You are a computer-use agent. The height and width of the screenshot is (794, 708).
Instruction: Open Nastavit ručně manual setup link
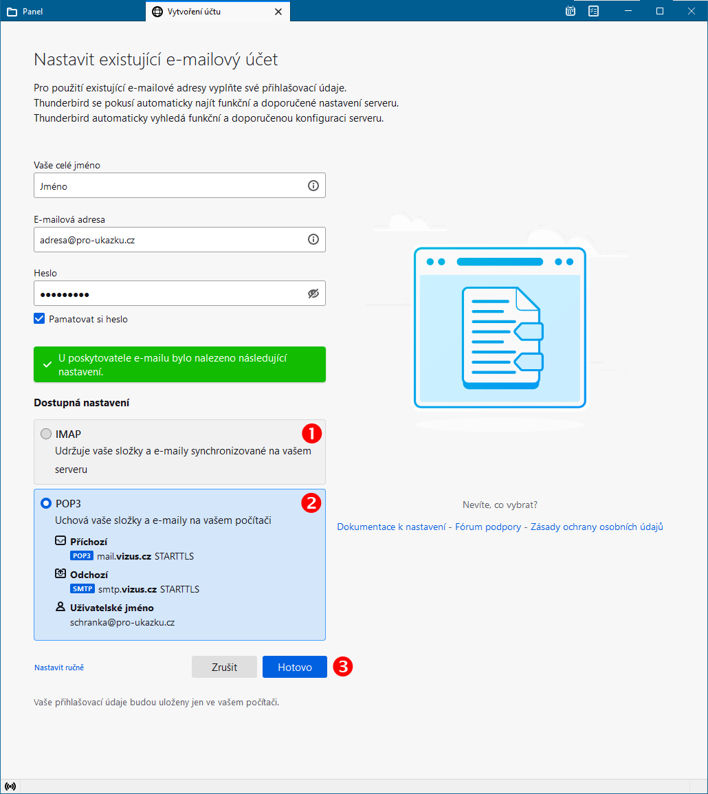(59, 668)
